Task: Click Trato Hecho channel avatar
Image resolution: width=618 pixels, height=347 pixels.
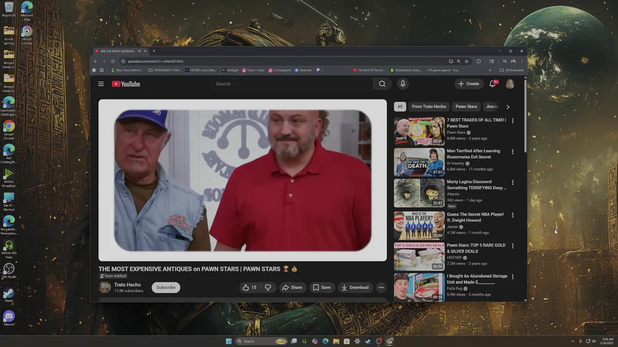Action: (x=105, y=287)
